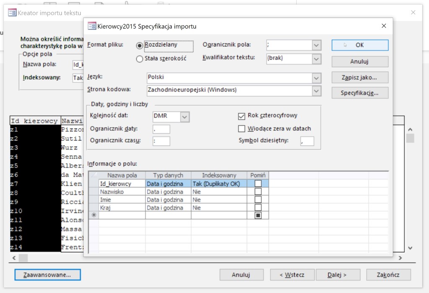This screenshot has width=429, height=293.
Task: Expand the Język dropdown list
Action: tap(316, 78)
